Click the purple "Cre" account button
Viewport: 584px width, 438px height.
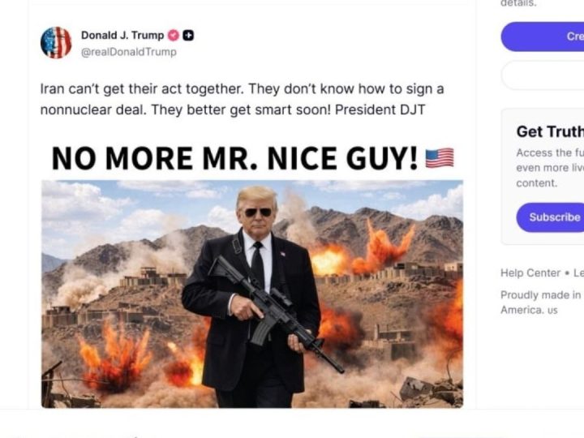pyautogui.click(x=543, y=36)
